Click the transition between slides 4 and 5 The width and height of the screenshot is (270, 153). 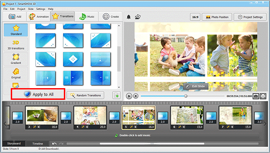pos(114,118)
